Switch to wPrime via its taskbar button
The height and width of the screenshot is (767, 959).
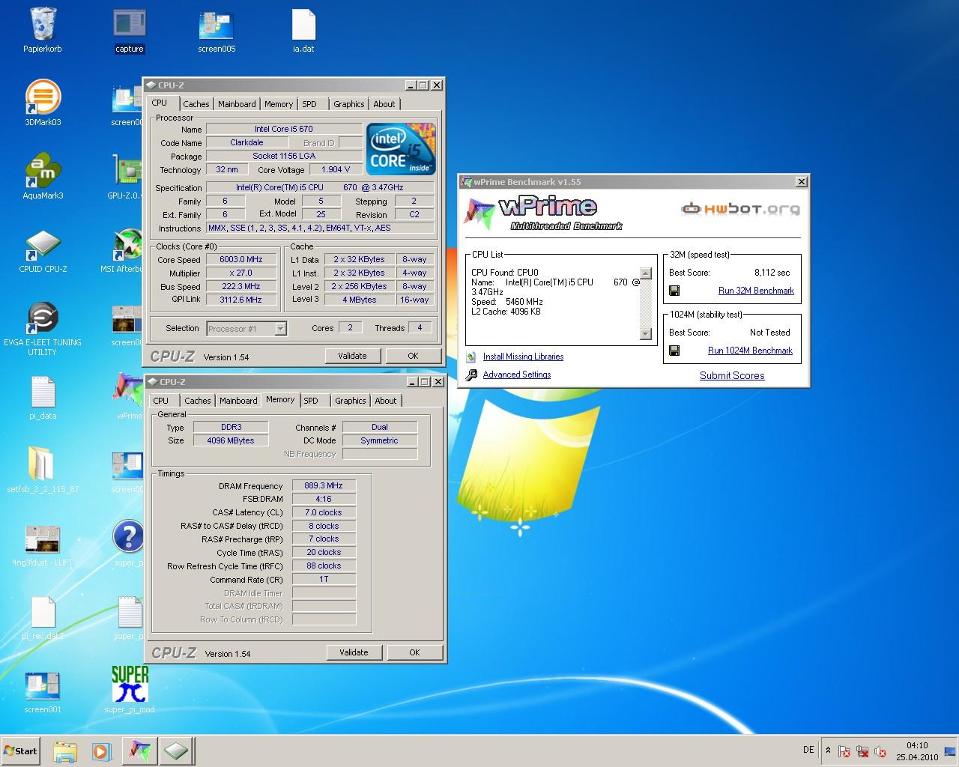(x=139, y=751)
